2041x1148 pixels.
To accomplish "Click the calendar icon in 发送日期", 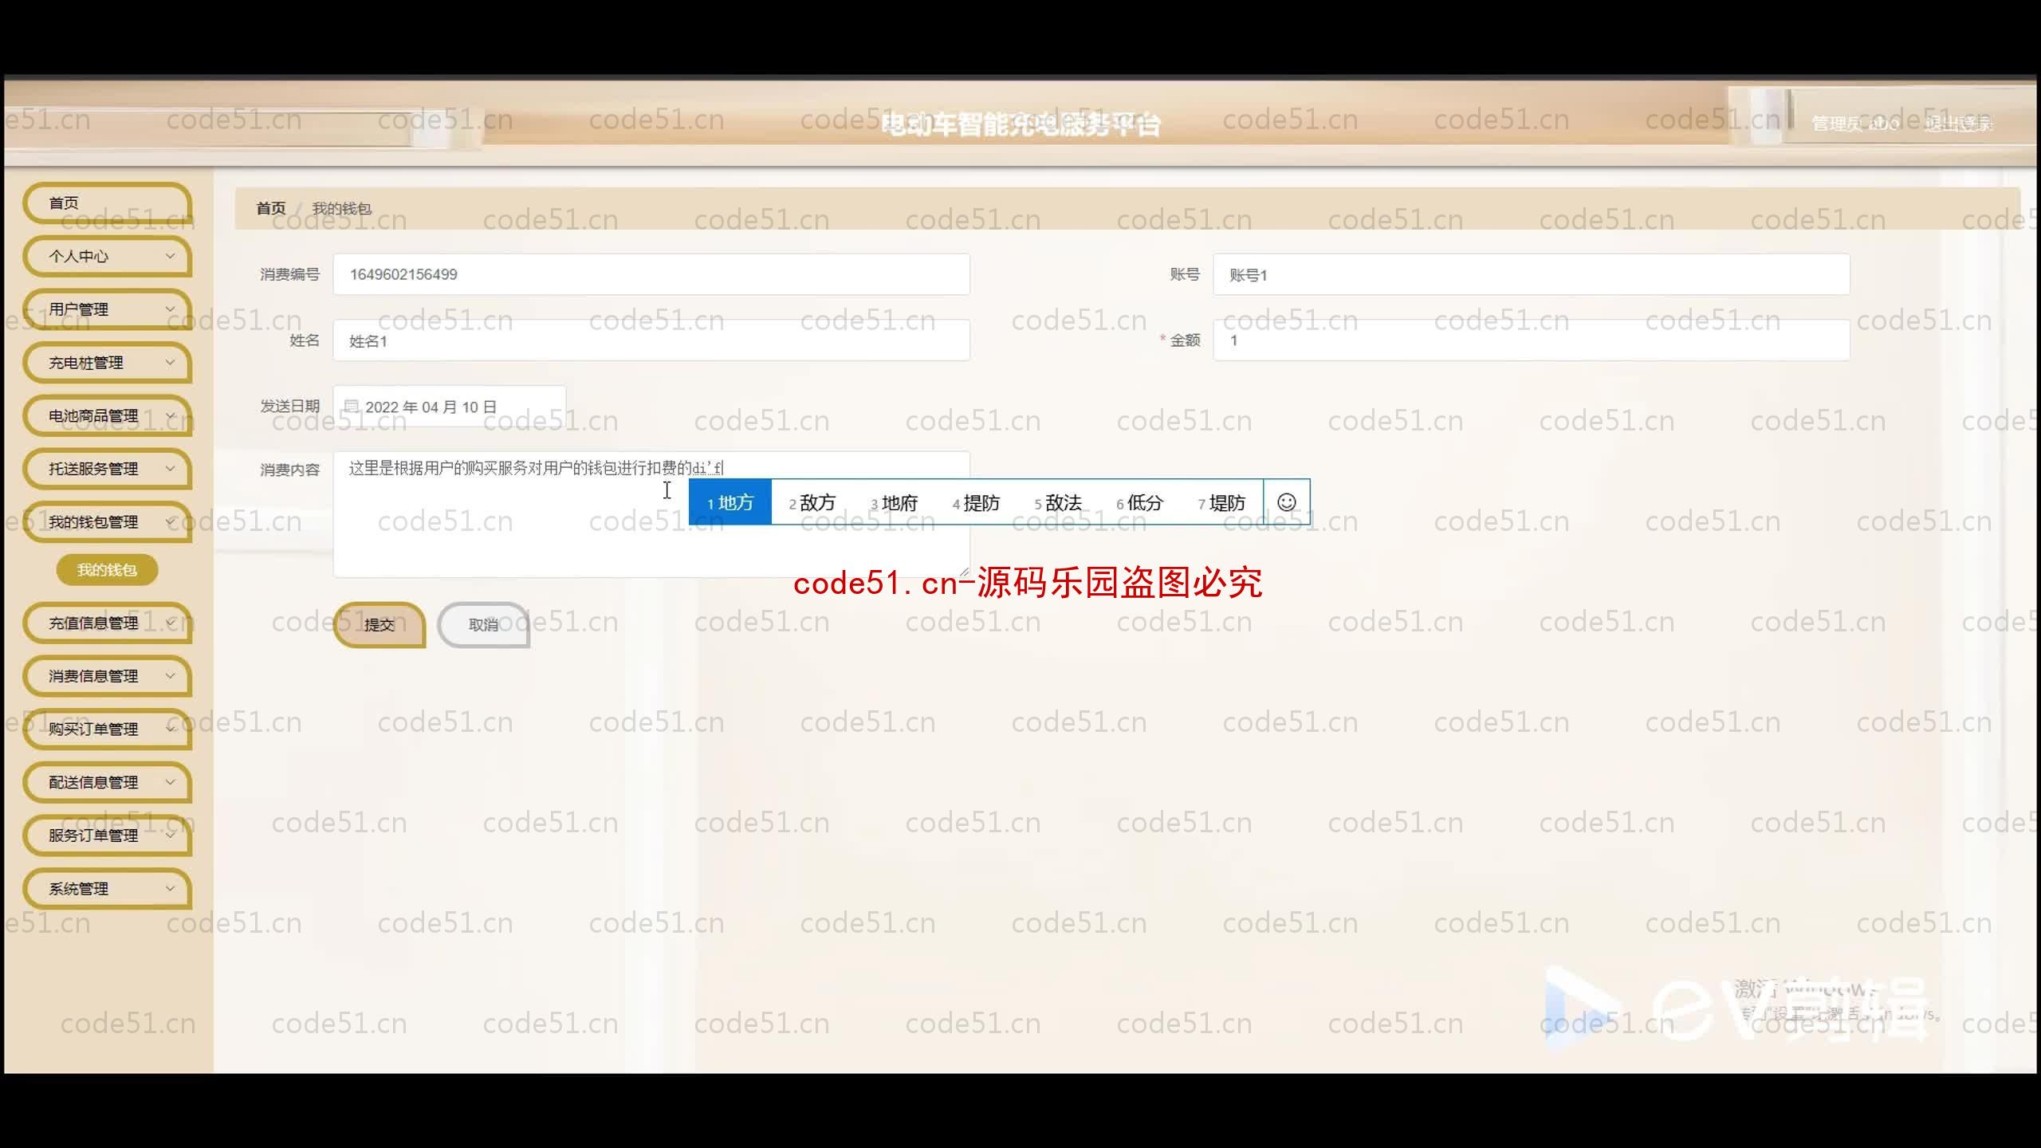I will tap(352, 407).
